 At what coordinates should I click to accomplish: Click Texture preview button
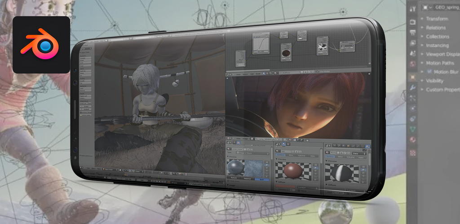[234, 178]
